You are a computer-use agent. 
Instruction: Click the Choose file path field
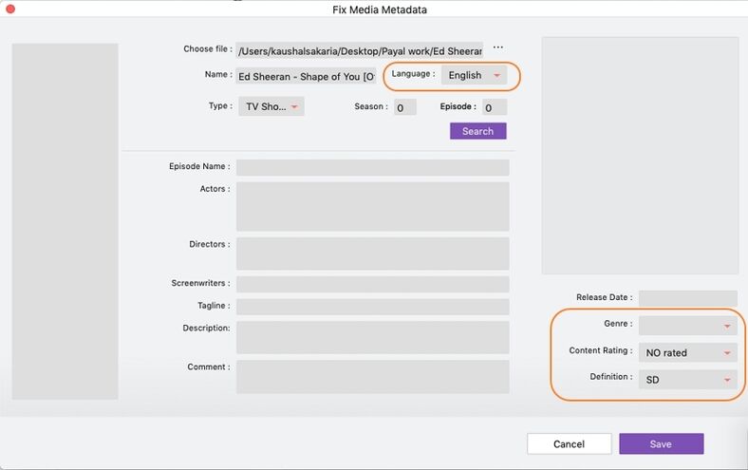coord(360,50)
